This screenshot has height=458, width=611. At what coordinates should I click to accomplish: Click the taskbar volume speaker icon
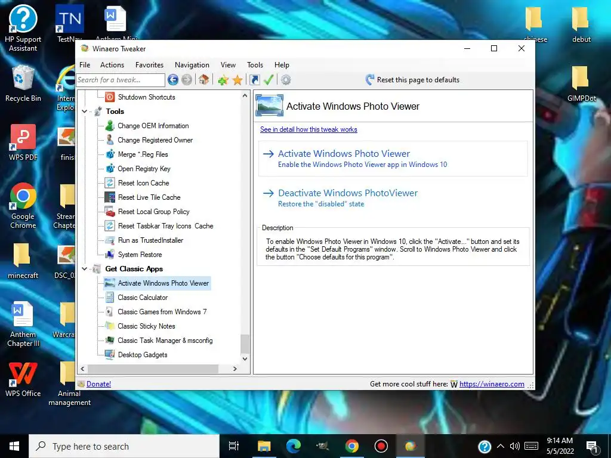(515, 446)
